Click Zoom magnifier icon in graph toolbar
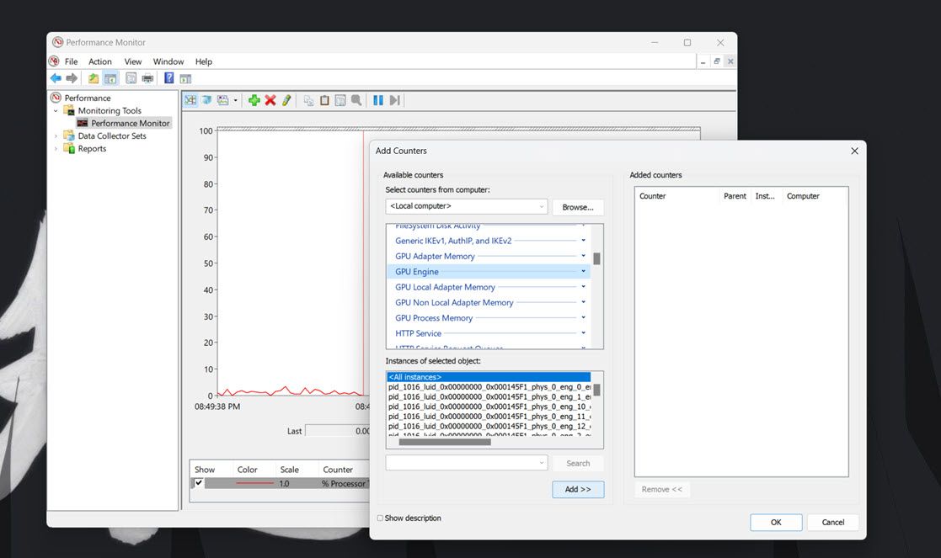The image size is (941, 558). pyautogui.click(x=356, y=100)
